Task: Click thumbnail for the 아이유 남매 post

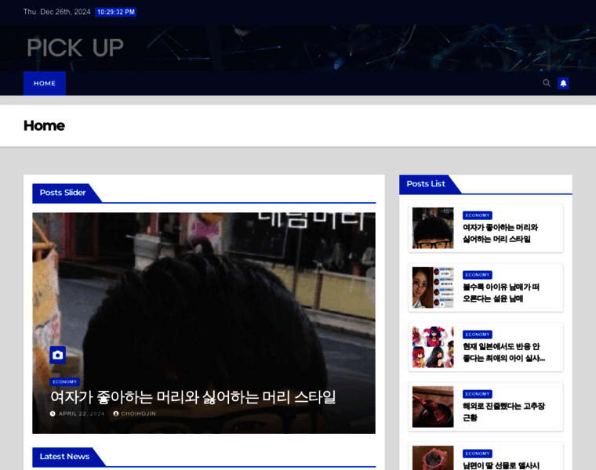Action: 433,287
